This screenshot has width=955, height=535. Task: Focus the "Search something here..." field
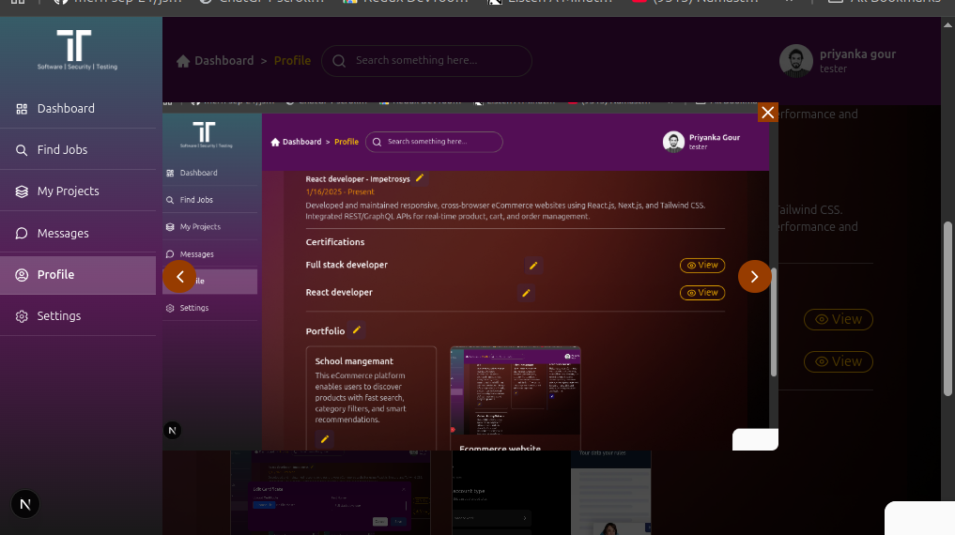[437, 61]
